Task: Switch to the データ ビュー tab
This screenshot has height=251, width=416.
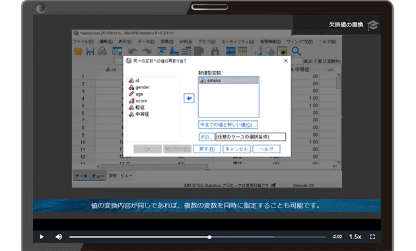Action: [90, 176]
